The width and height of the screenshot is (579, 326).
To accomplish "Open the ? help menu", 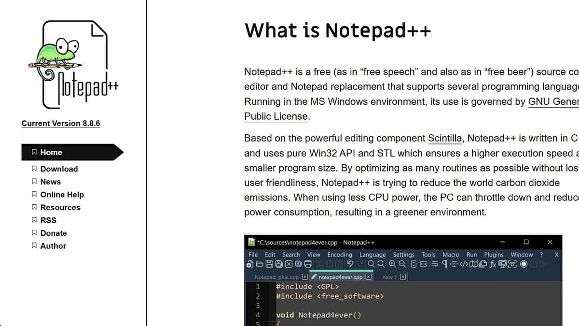I will tap(541, 255).
